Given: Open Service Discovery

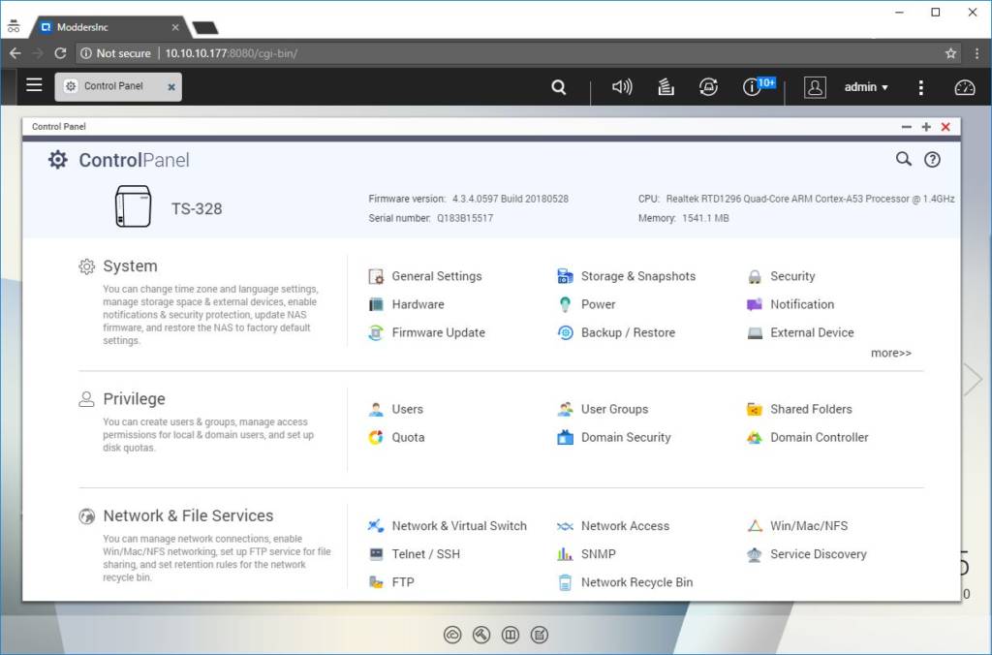Looking at the screenshot, I should [x=807, y=554].
